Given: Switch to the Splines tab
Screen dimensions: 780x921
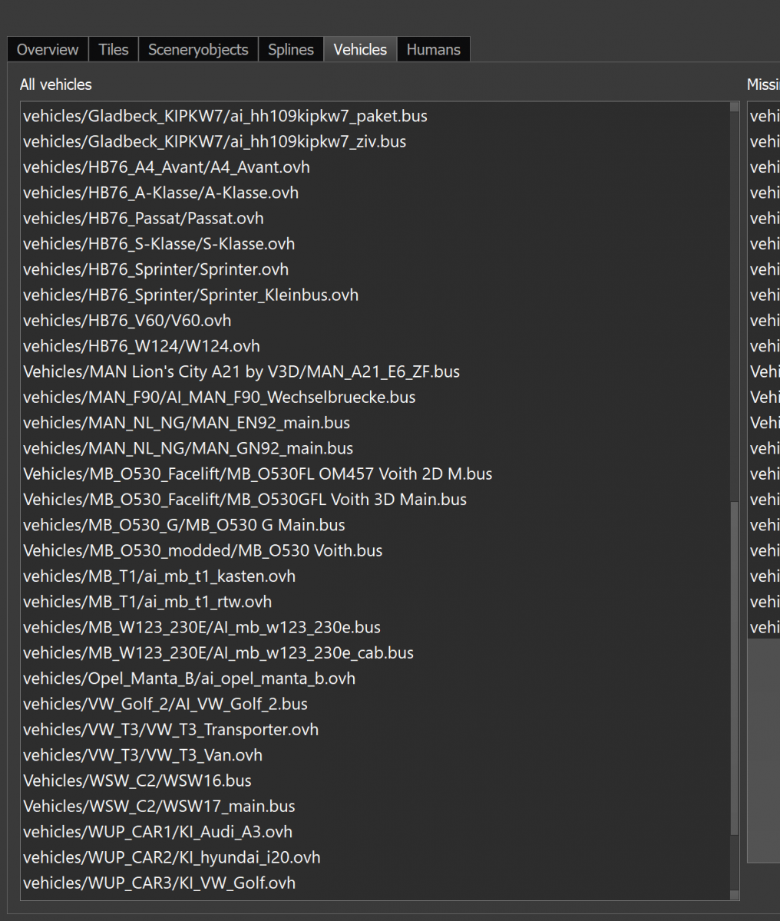Looking at the screenshot, I should click(x=290, y=50).
